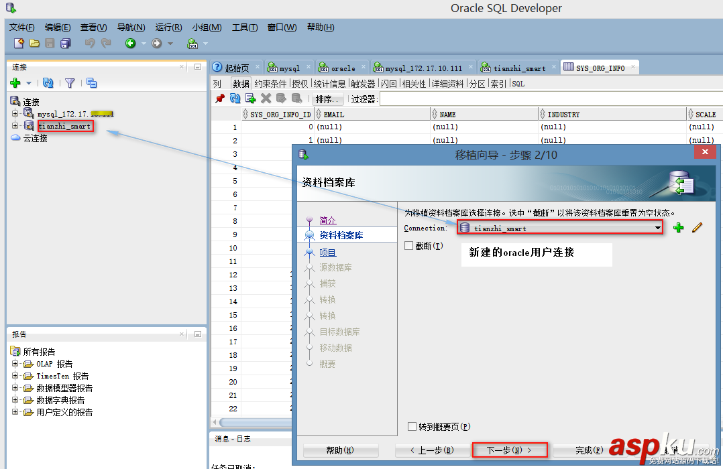The height and width of the screenshot is (469, 723).
Task: Click into the 过滤器 filter field
Action: point(551,99)
